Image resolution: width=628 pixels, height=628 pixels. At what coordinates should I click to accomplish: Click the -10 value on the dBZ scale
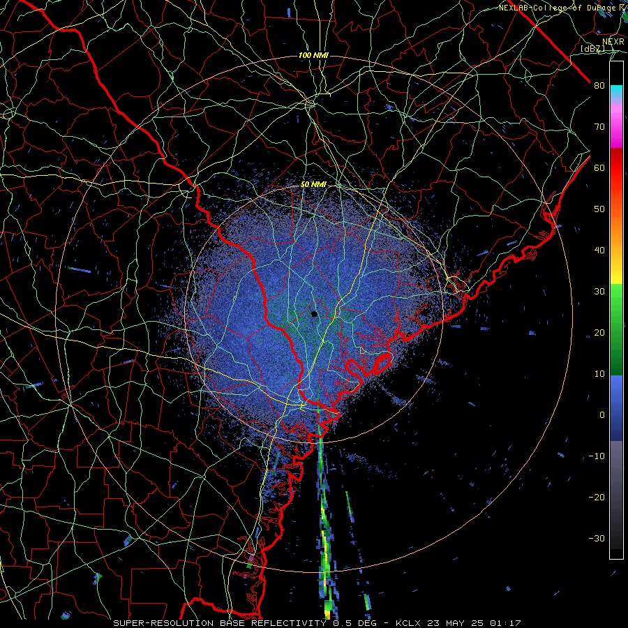pyautogui.click(x=597, y=456)
